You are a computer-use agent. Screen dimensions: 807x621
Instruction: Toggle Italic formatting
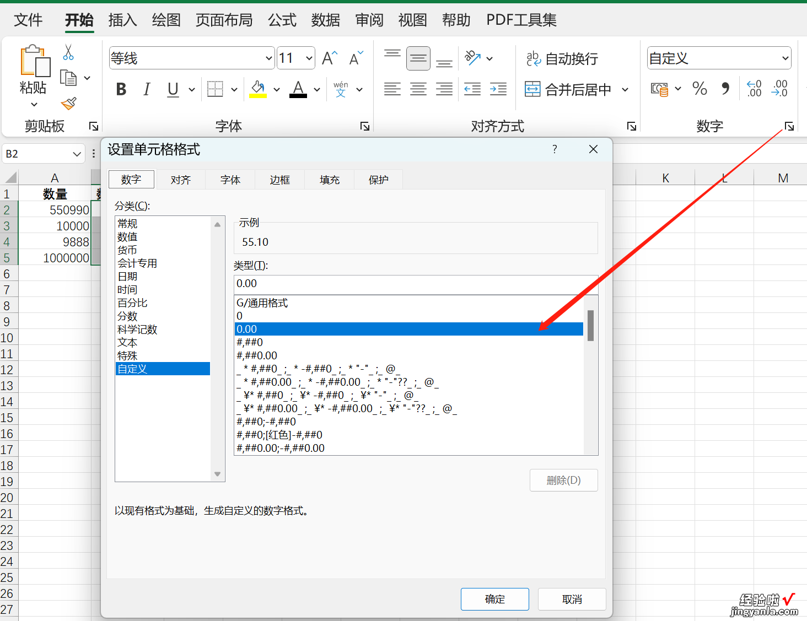[147, 89]
